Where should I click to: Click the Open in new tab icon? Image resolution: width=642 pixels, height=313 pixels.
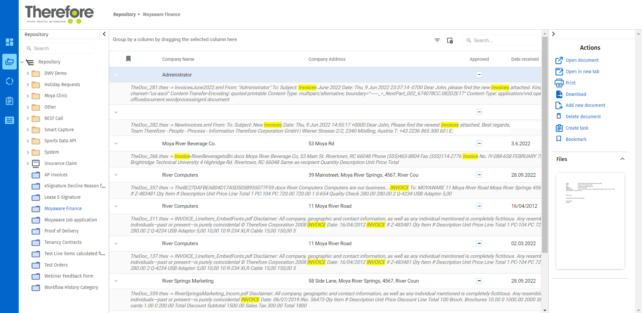(559, 71)
